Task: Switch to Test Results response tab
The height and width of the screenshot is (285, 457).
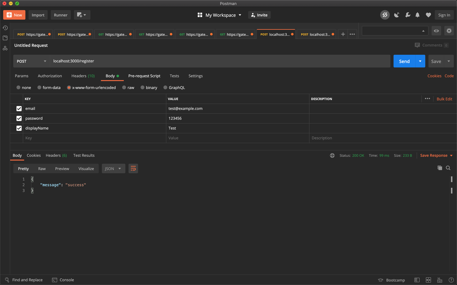Action: click(x=84, y=156)
